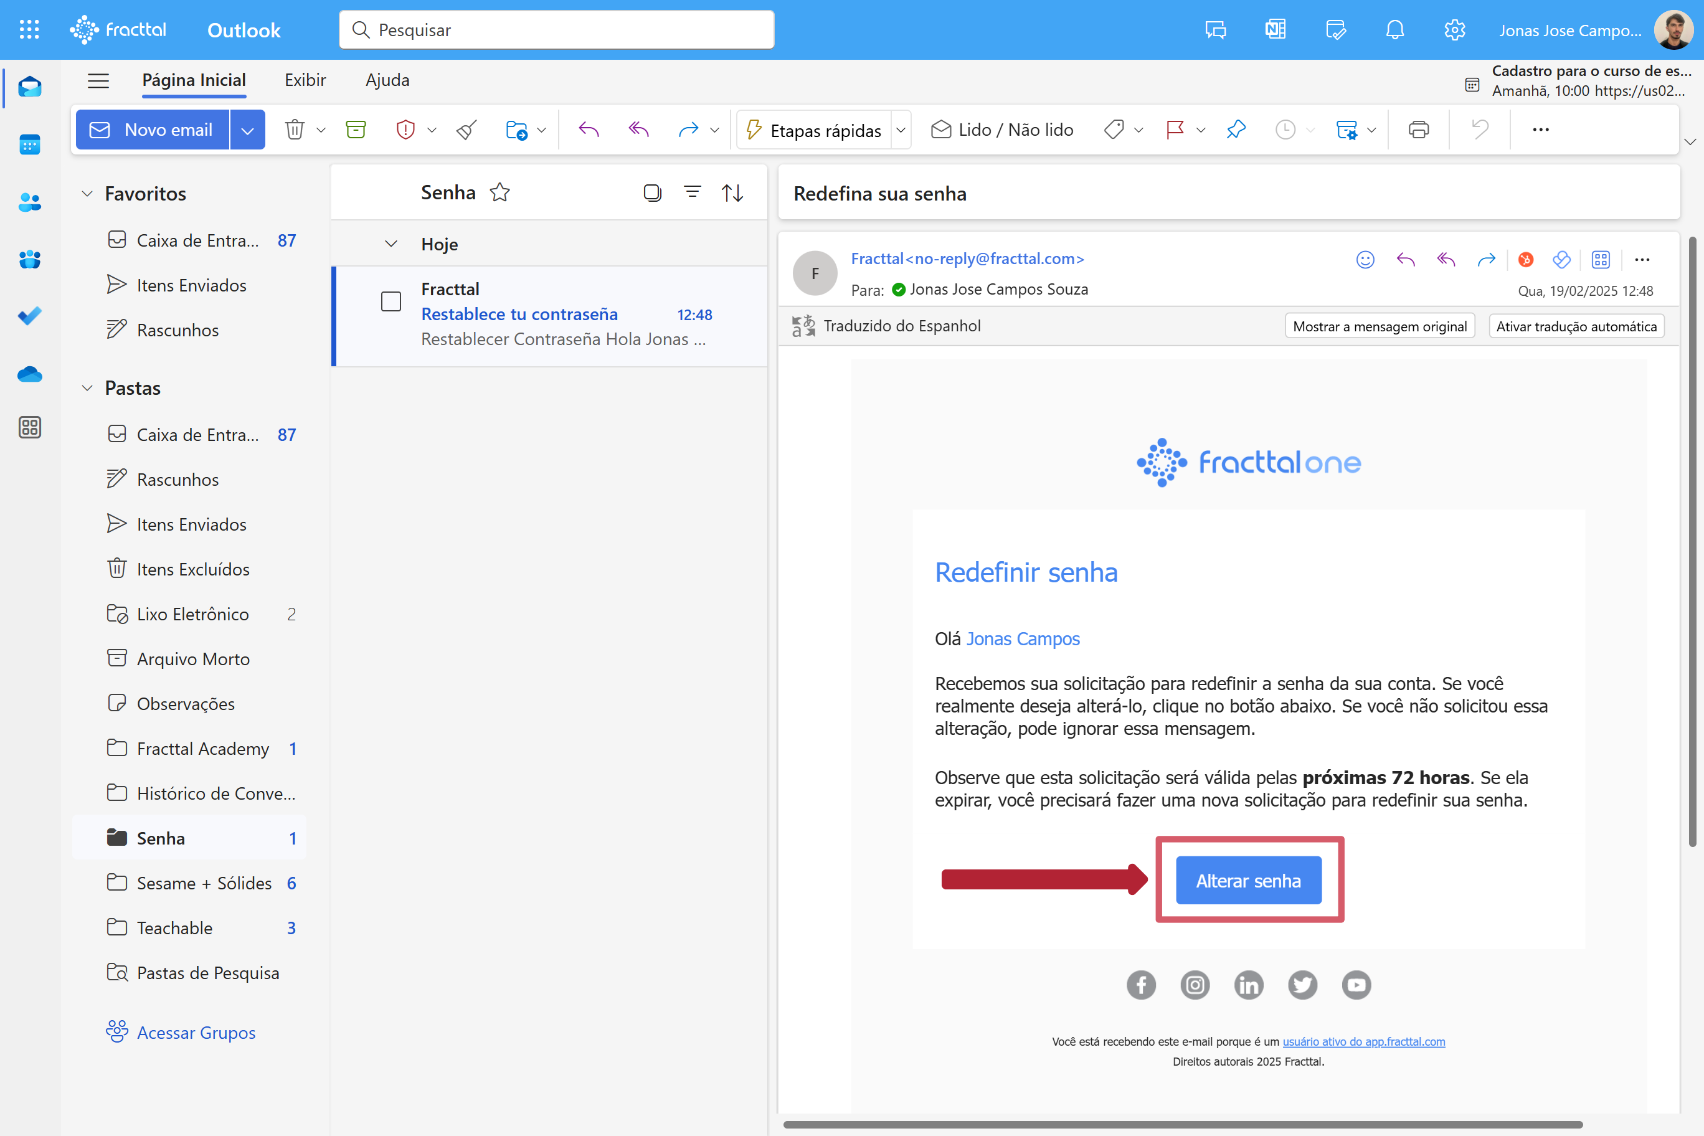Collapse the Hoje message group
Viewport: 1704px width, 1136px height.
391,244
